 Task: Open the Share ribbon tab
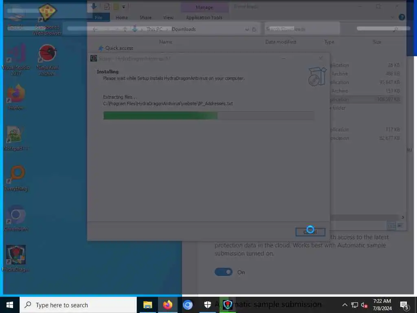click(146, 18)
